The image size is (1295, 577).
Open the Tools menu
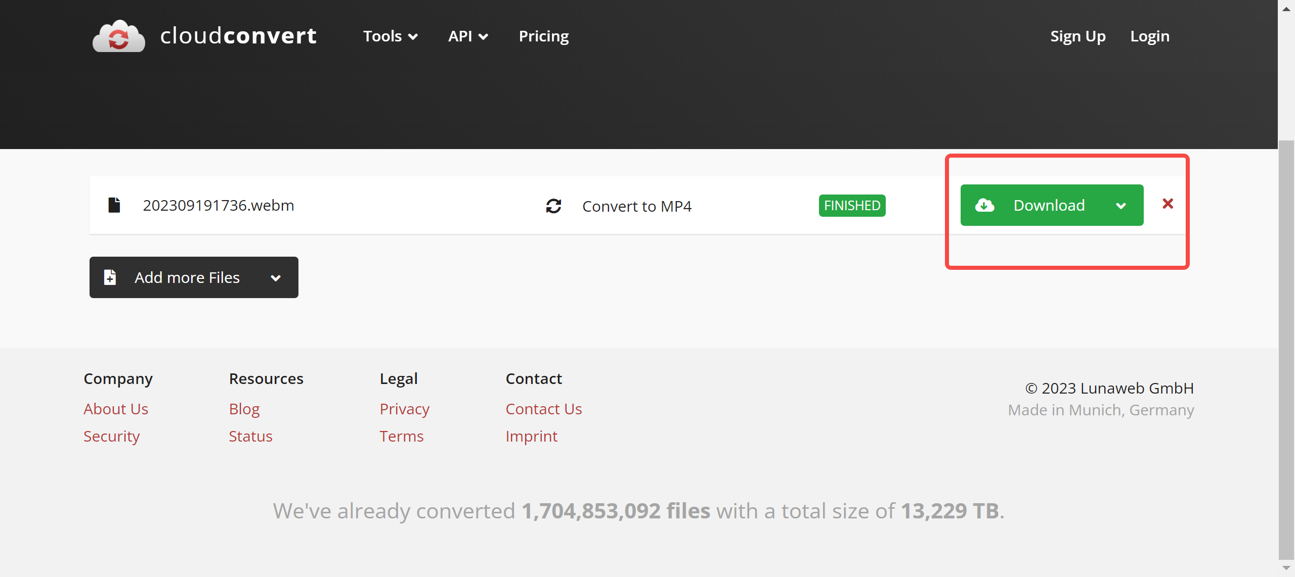click(x=390, y=36)
